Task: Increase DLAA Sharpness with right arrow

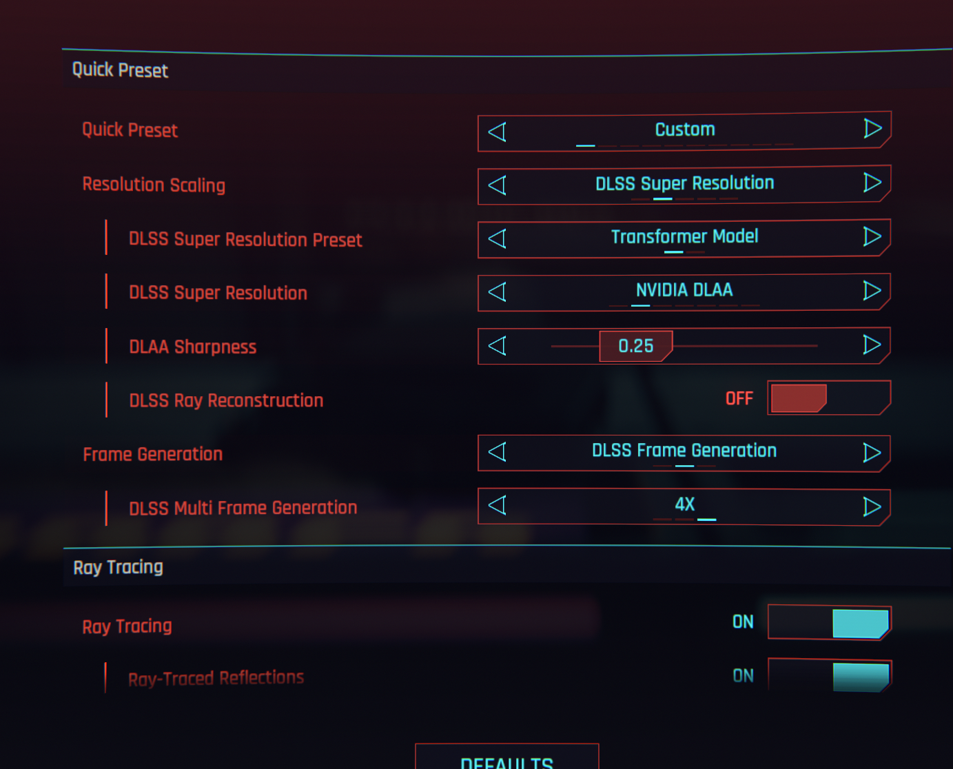Action: (872, 345)
